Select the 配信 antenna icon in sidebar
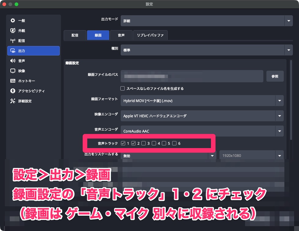 point(13,41)
